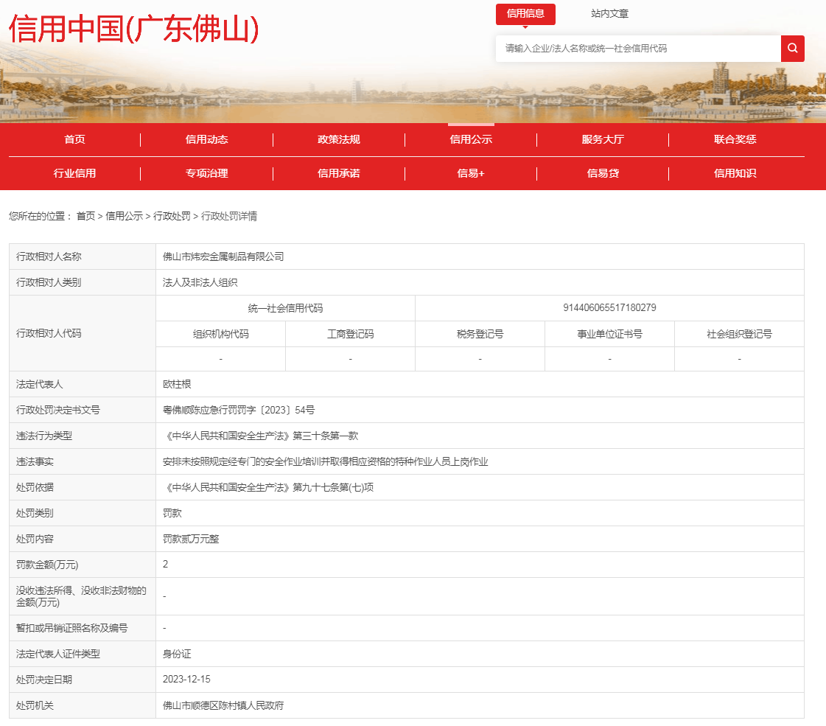Click the 事业单位证书号 column header
The image size is (826, 726).
[x=609, y=334]
